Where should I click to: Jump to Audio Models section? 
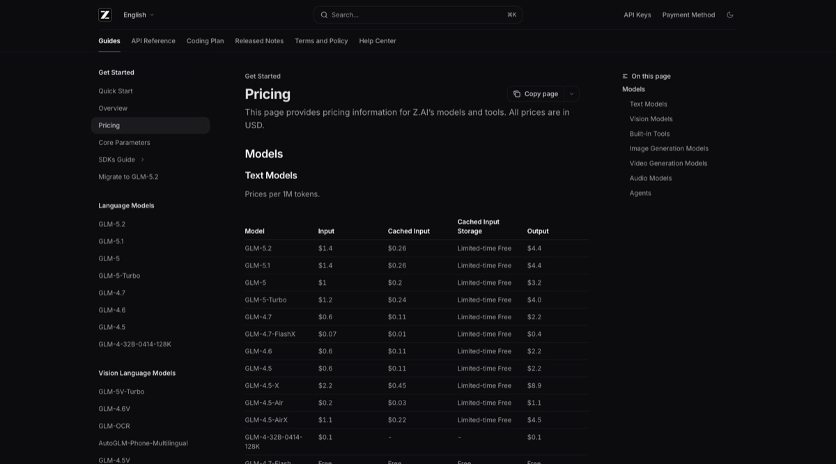(x=651, y=178)
